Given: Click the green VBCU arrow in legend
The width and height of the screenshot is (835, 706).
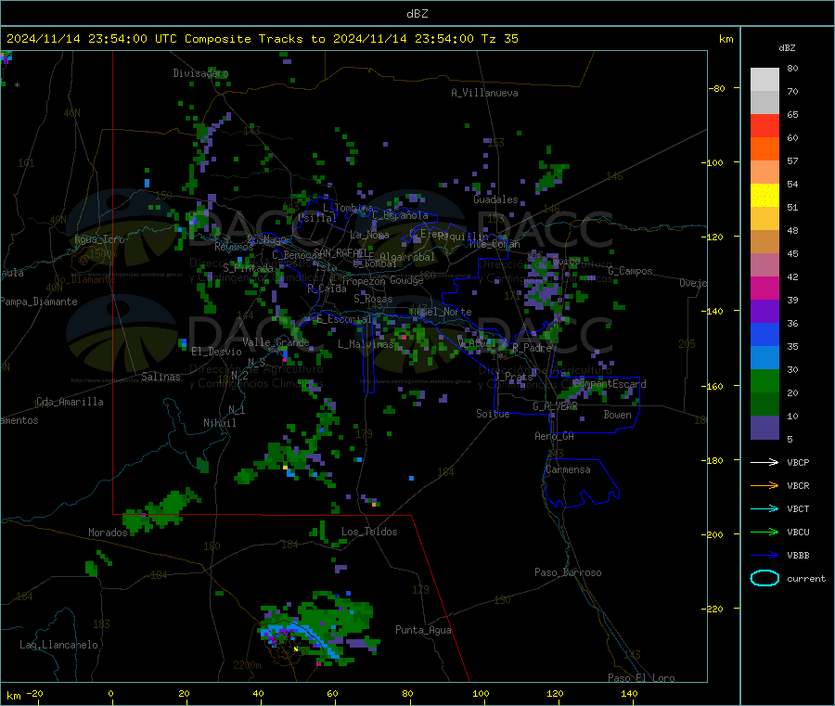Looking at the screenshot, I should [x=764, y=532].
